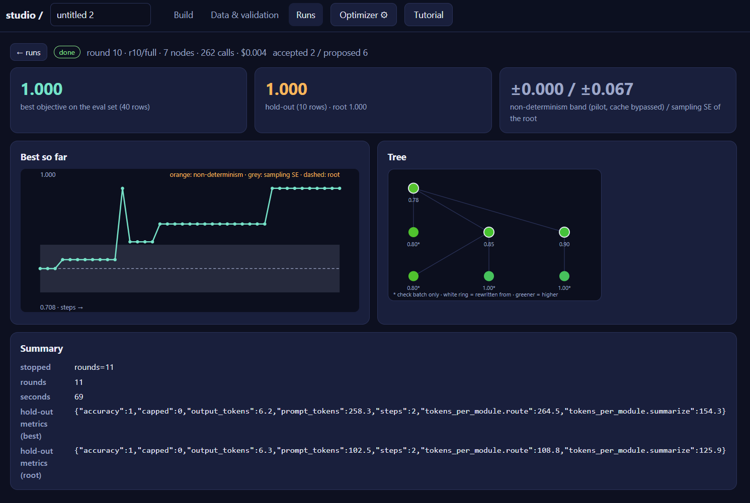The image size is (750, 503).
Task: Click the hold-out metrics (root) JSON line
Action: coord(400,450)
